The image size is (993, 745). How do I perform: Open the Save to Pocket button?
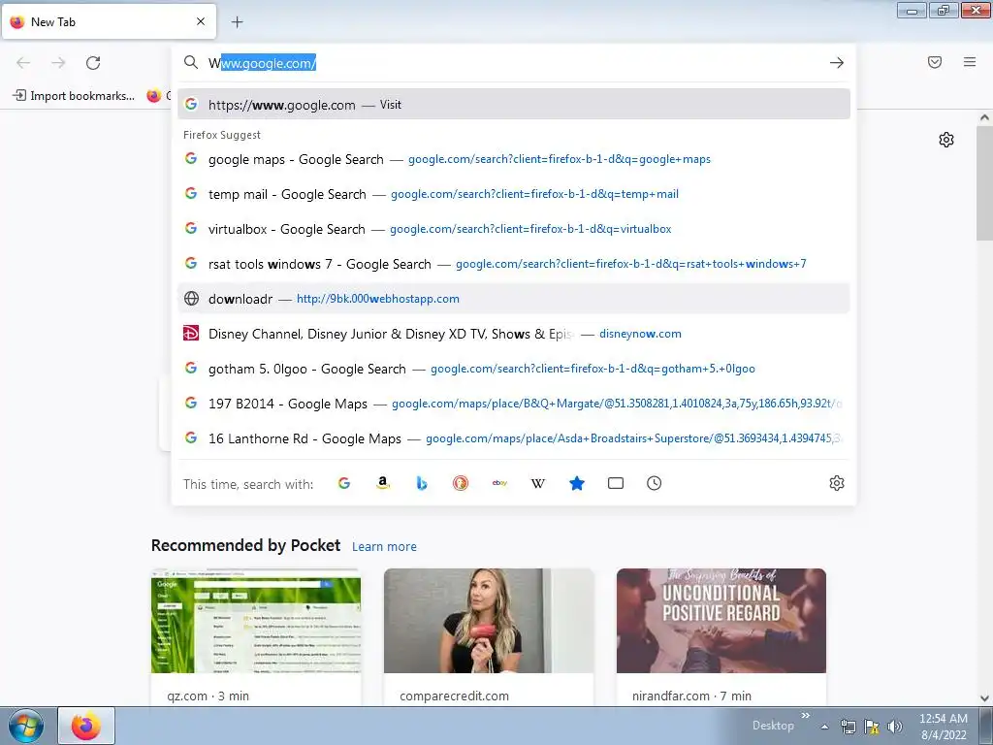tap(935, 62)
